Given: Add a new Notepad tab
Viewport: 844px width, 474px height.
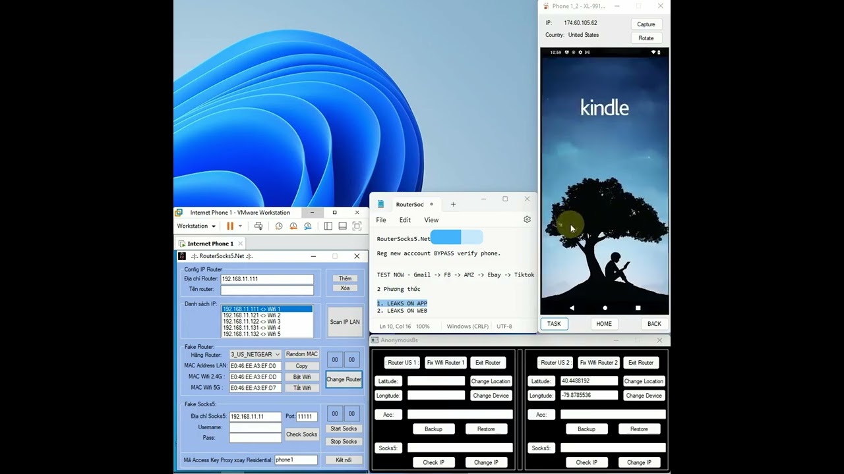Looking at the screenshot, I should pyautogui.click(x=453, y=204).
